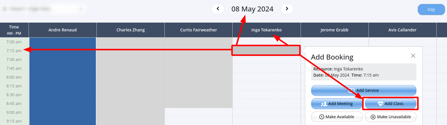Image resolution: width=447 pixels, height=125 pixels.
Task: Select the Andre Renaud column header
Action: (x=63, y=30)
